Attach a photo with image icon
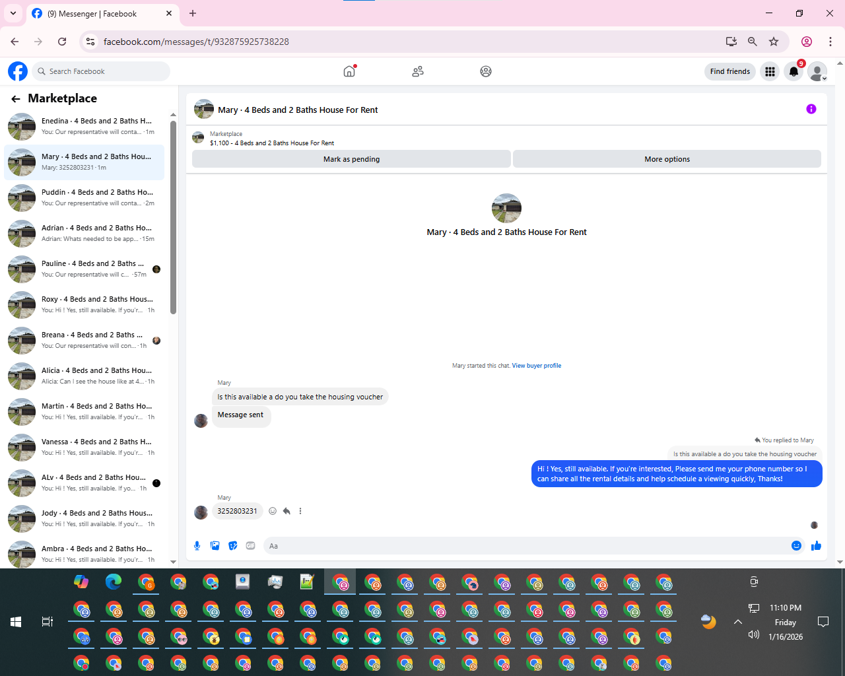 point(215,546)
